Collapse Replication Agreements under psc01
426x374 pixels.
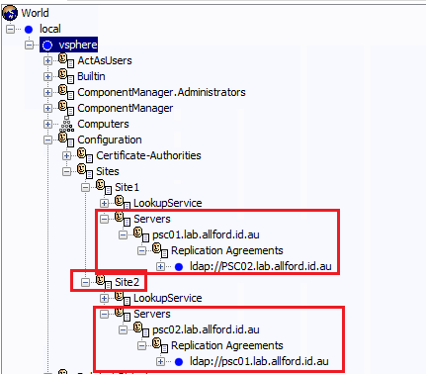[x=141, y=250]
